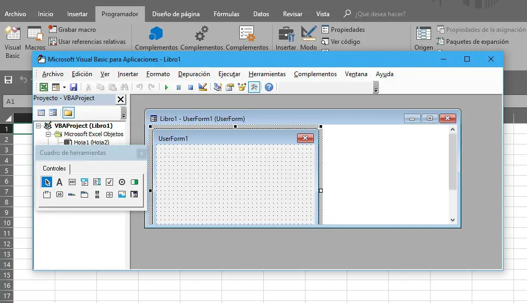Viewport: 527px width, 303px height.
Task: Click View Object in Project panel
Action: click(53, 113)
